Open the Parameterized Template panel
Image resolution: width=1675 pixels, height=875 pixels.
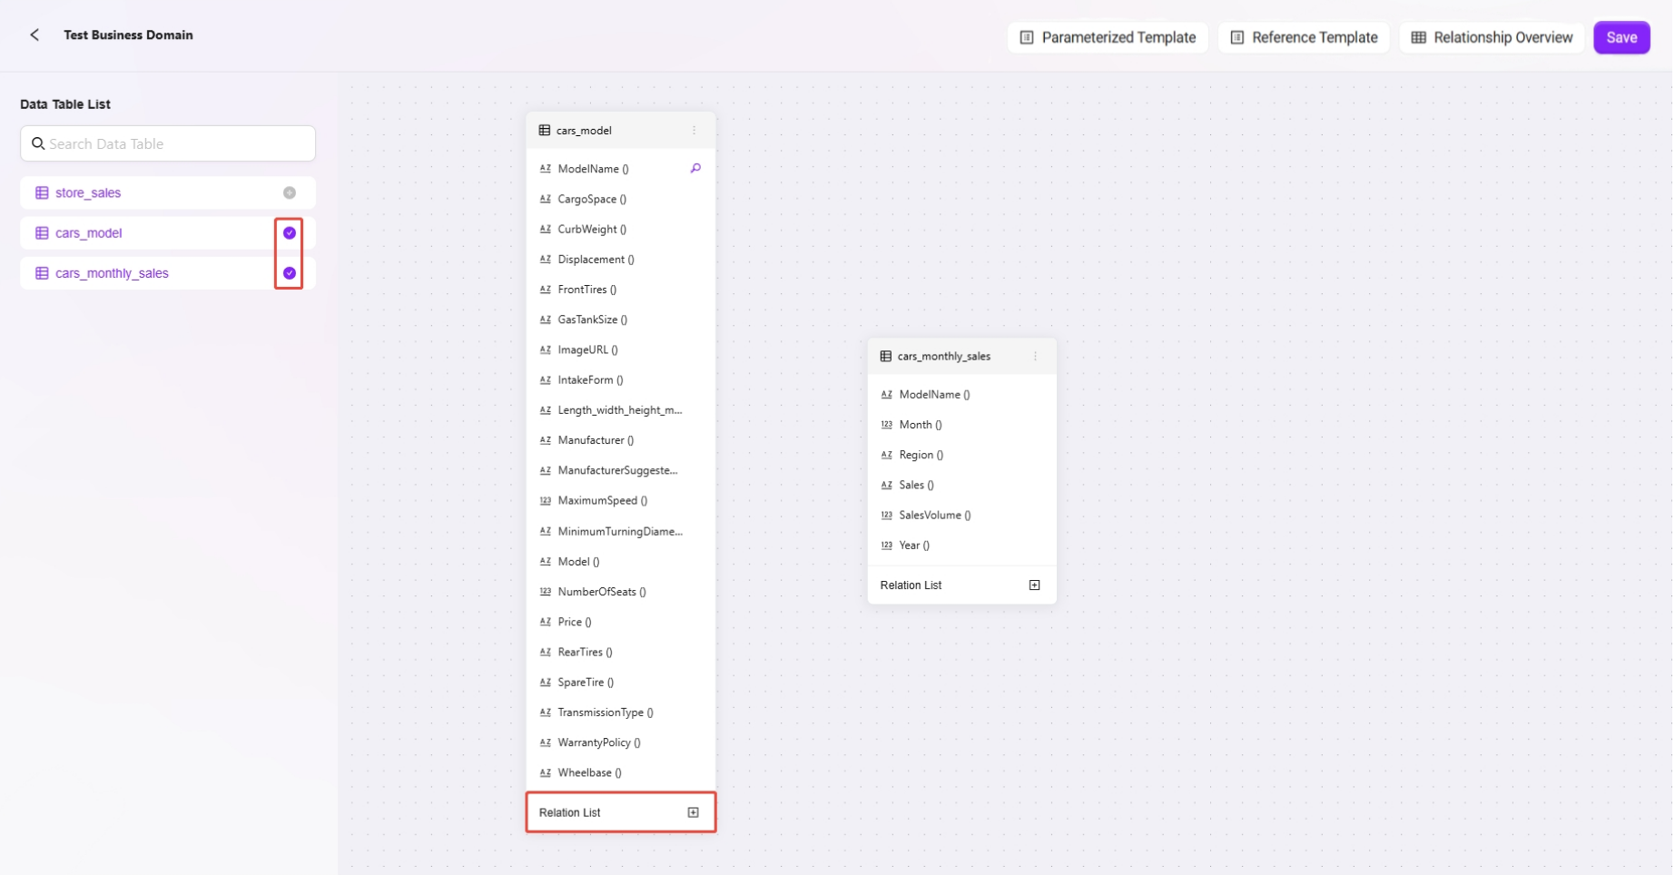coord(1108,37)
